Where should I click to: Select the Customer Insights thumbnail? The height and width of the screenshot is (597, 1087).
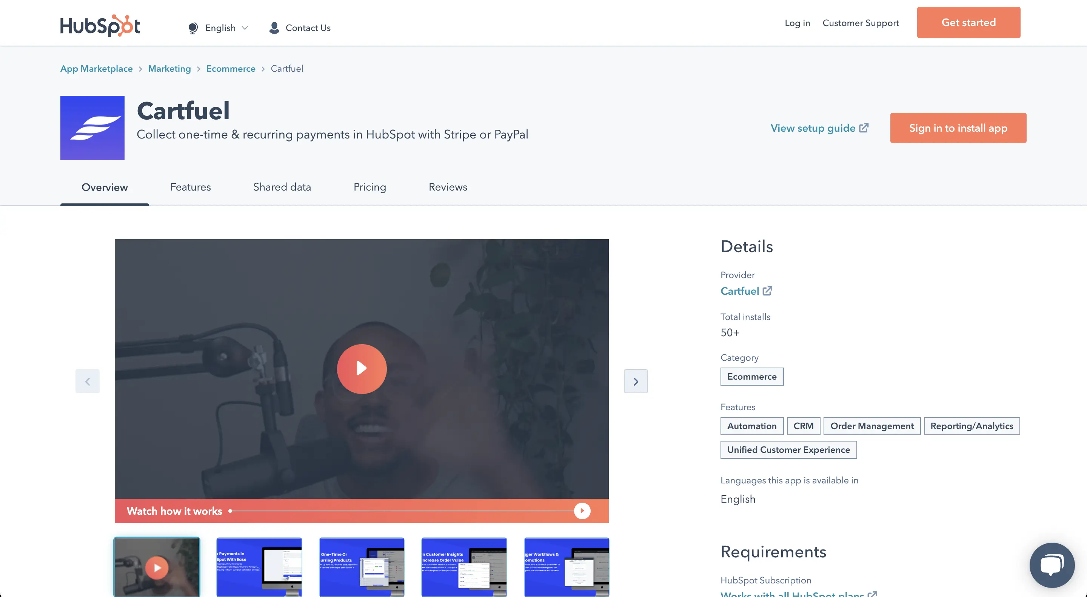[x=464, y=567]
